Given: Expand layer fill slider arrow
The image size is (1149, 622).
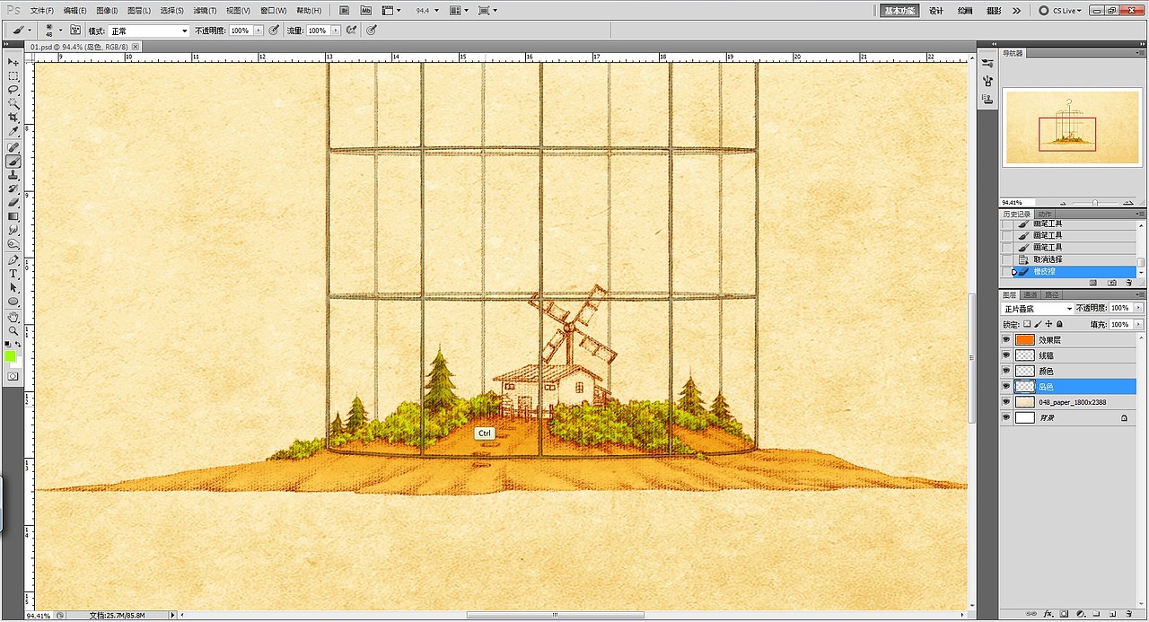Looking at the screenshot, I should 1139,324.
